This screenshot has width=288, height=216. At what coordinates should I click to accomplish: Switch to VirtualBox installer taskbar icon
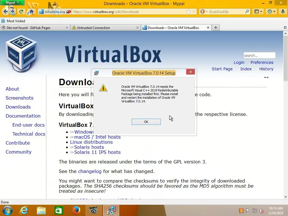(111, 210)
